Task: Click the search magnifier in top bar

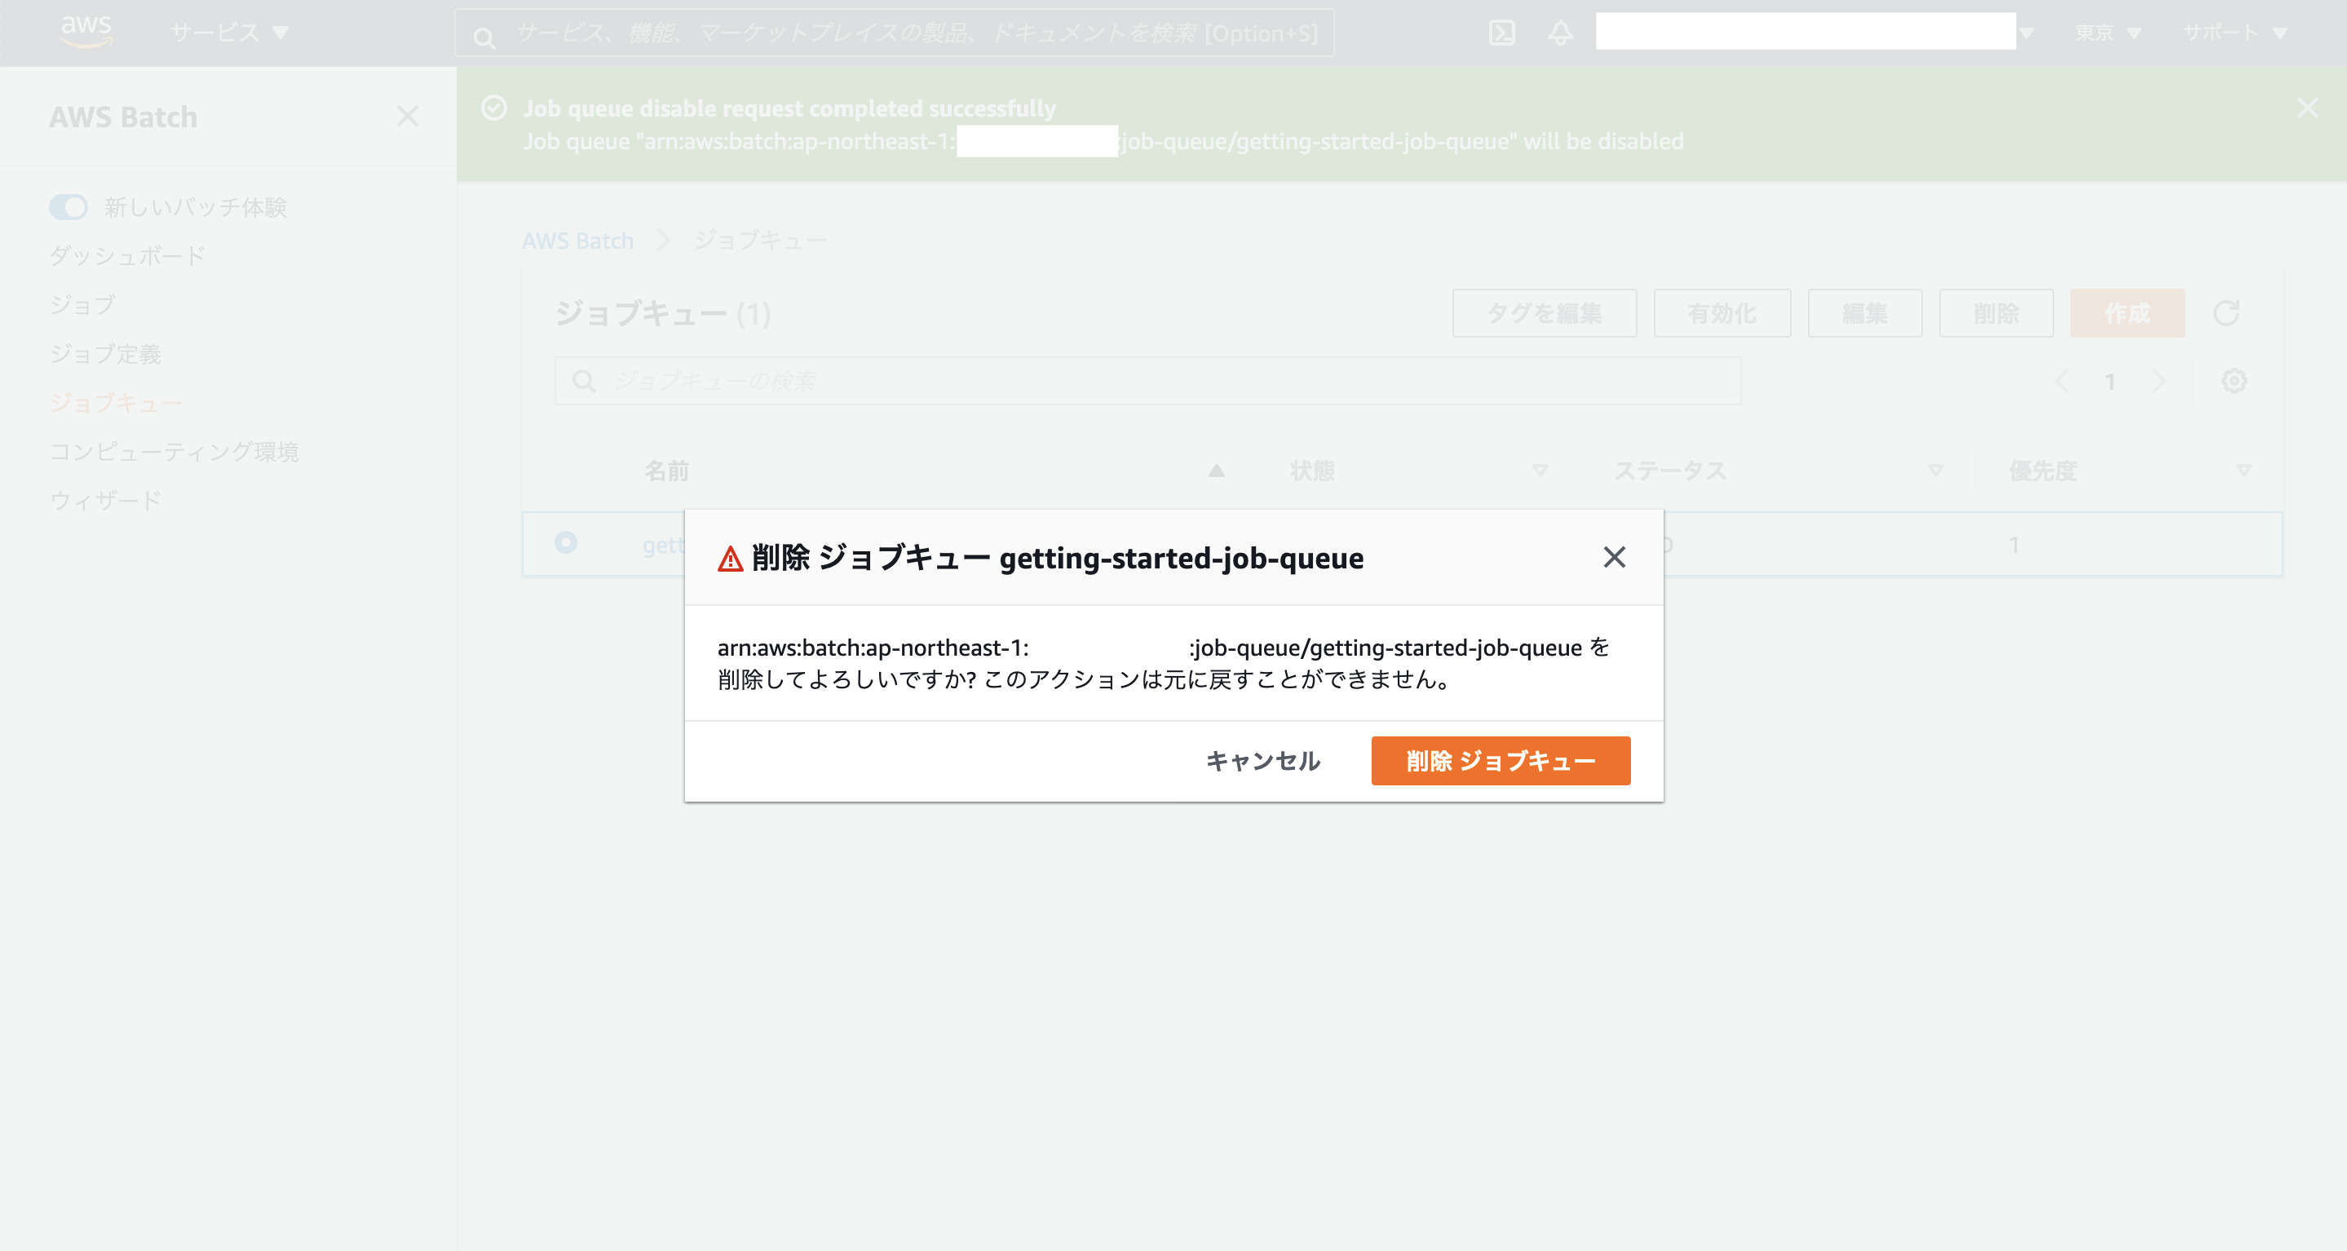Action: point(484,38)
